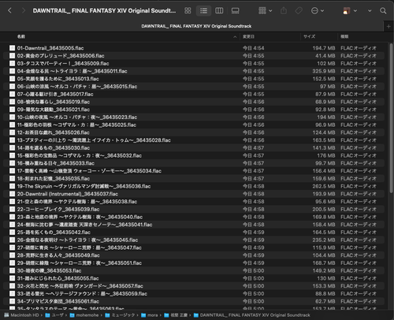Viewport: 394px width, 320px height.
Task: Select the 08 track ending 36435019.flac
Action: coord(194,102)
